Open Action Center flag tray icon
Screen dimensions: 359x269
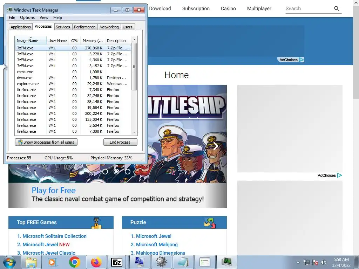[x=315, y=262]
